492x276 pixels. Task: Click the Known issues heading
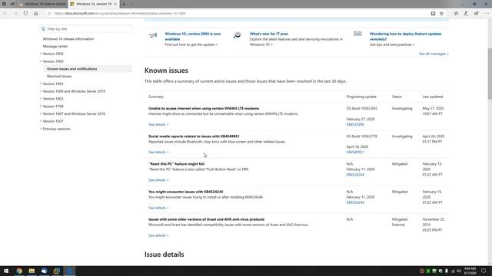point(166,71)
